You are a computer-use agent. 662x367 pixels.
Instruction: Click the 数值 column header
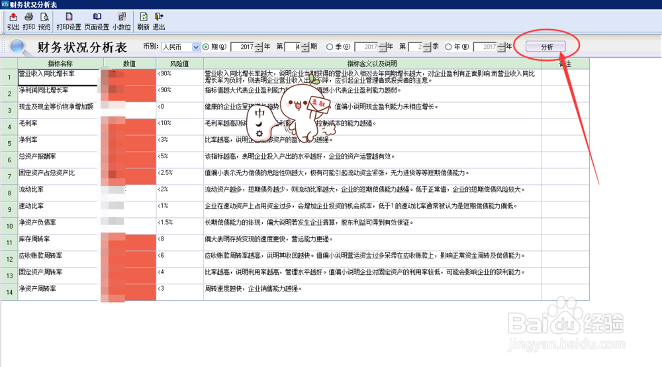[130, 64]
